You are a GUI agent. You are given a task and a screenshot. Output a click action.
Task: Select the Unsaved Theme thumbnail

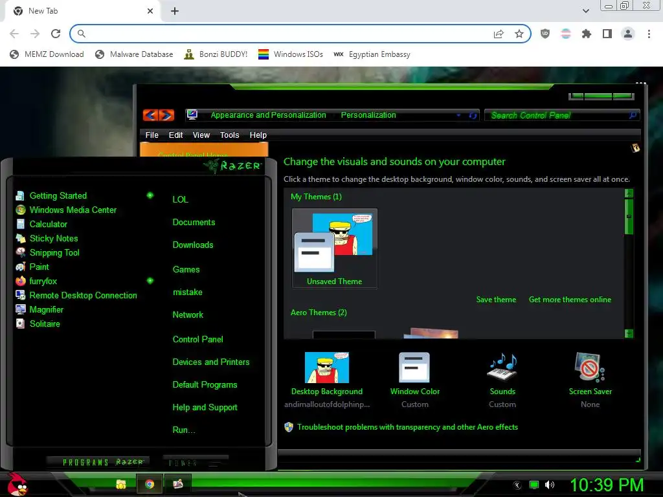coord(335,248)
